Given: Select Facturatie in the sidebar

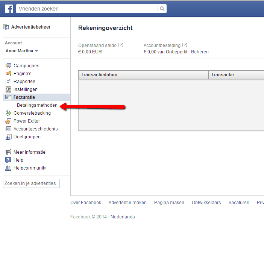Looking at the screenshot, I should click(37, 97).
